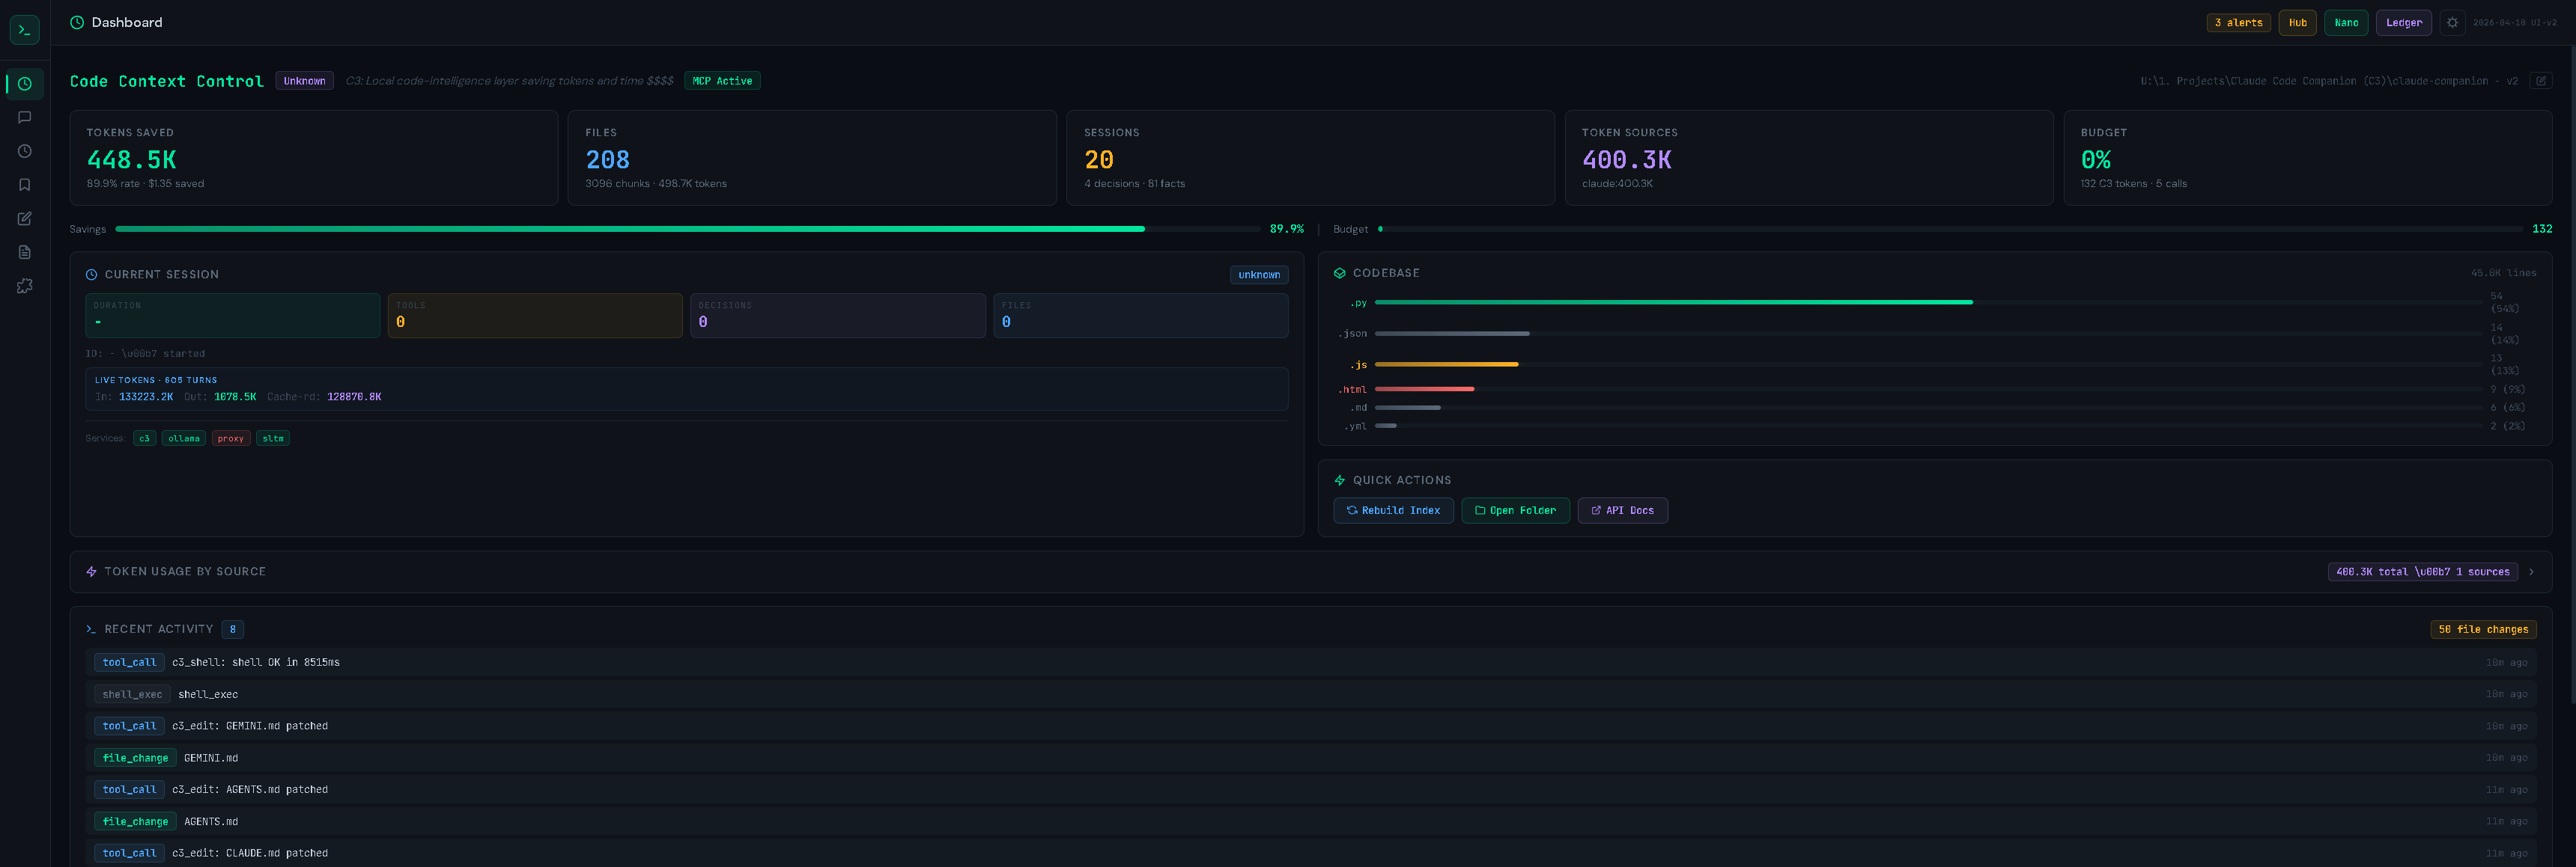This screenshot has width=2576, height=867.
Task: Select the proxy service tag
Action: coord(231,438)
